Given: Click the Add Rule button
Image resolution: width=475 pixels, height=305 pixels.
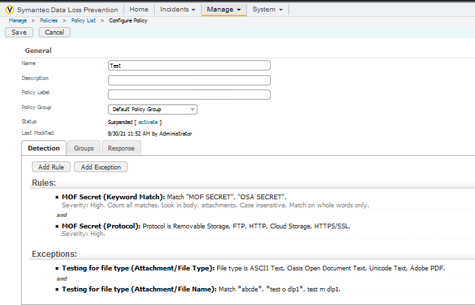Looking at the screenshot, I should [x=51, y=167].
